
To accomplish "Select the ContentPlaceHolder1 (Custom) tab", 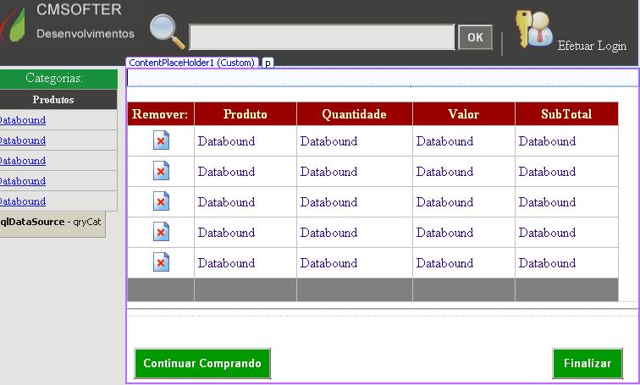I will [192, 63].
